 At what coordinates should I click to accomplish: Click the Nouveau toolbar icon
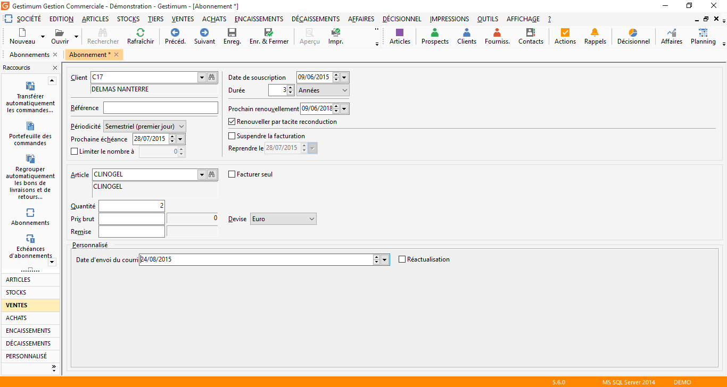pyautogui.click(x=22, y=32)
